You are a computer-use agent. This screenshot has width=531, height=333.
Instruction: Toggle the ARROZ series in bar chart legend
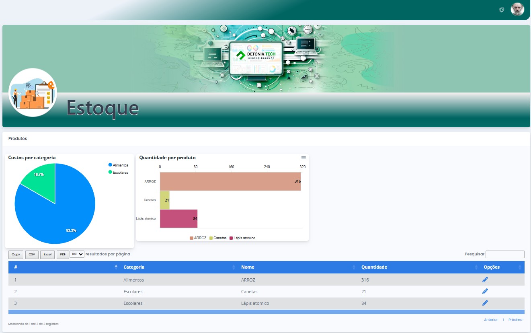pos(198,238)
